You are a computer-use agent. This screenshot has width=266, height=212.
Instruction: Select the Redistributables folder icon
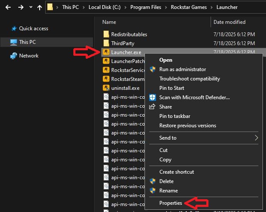(106, 34)
